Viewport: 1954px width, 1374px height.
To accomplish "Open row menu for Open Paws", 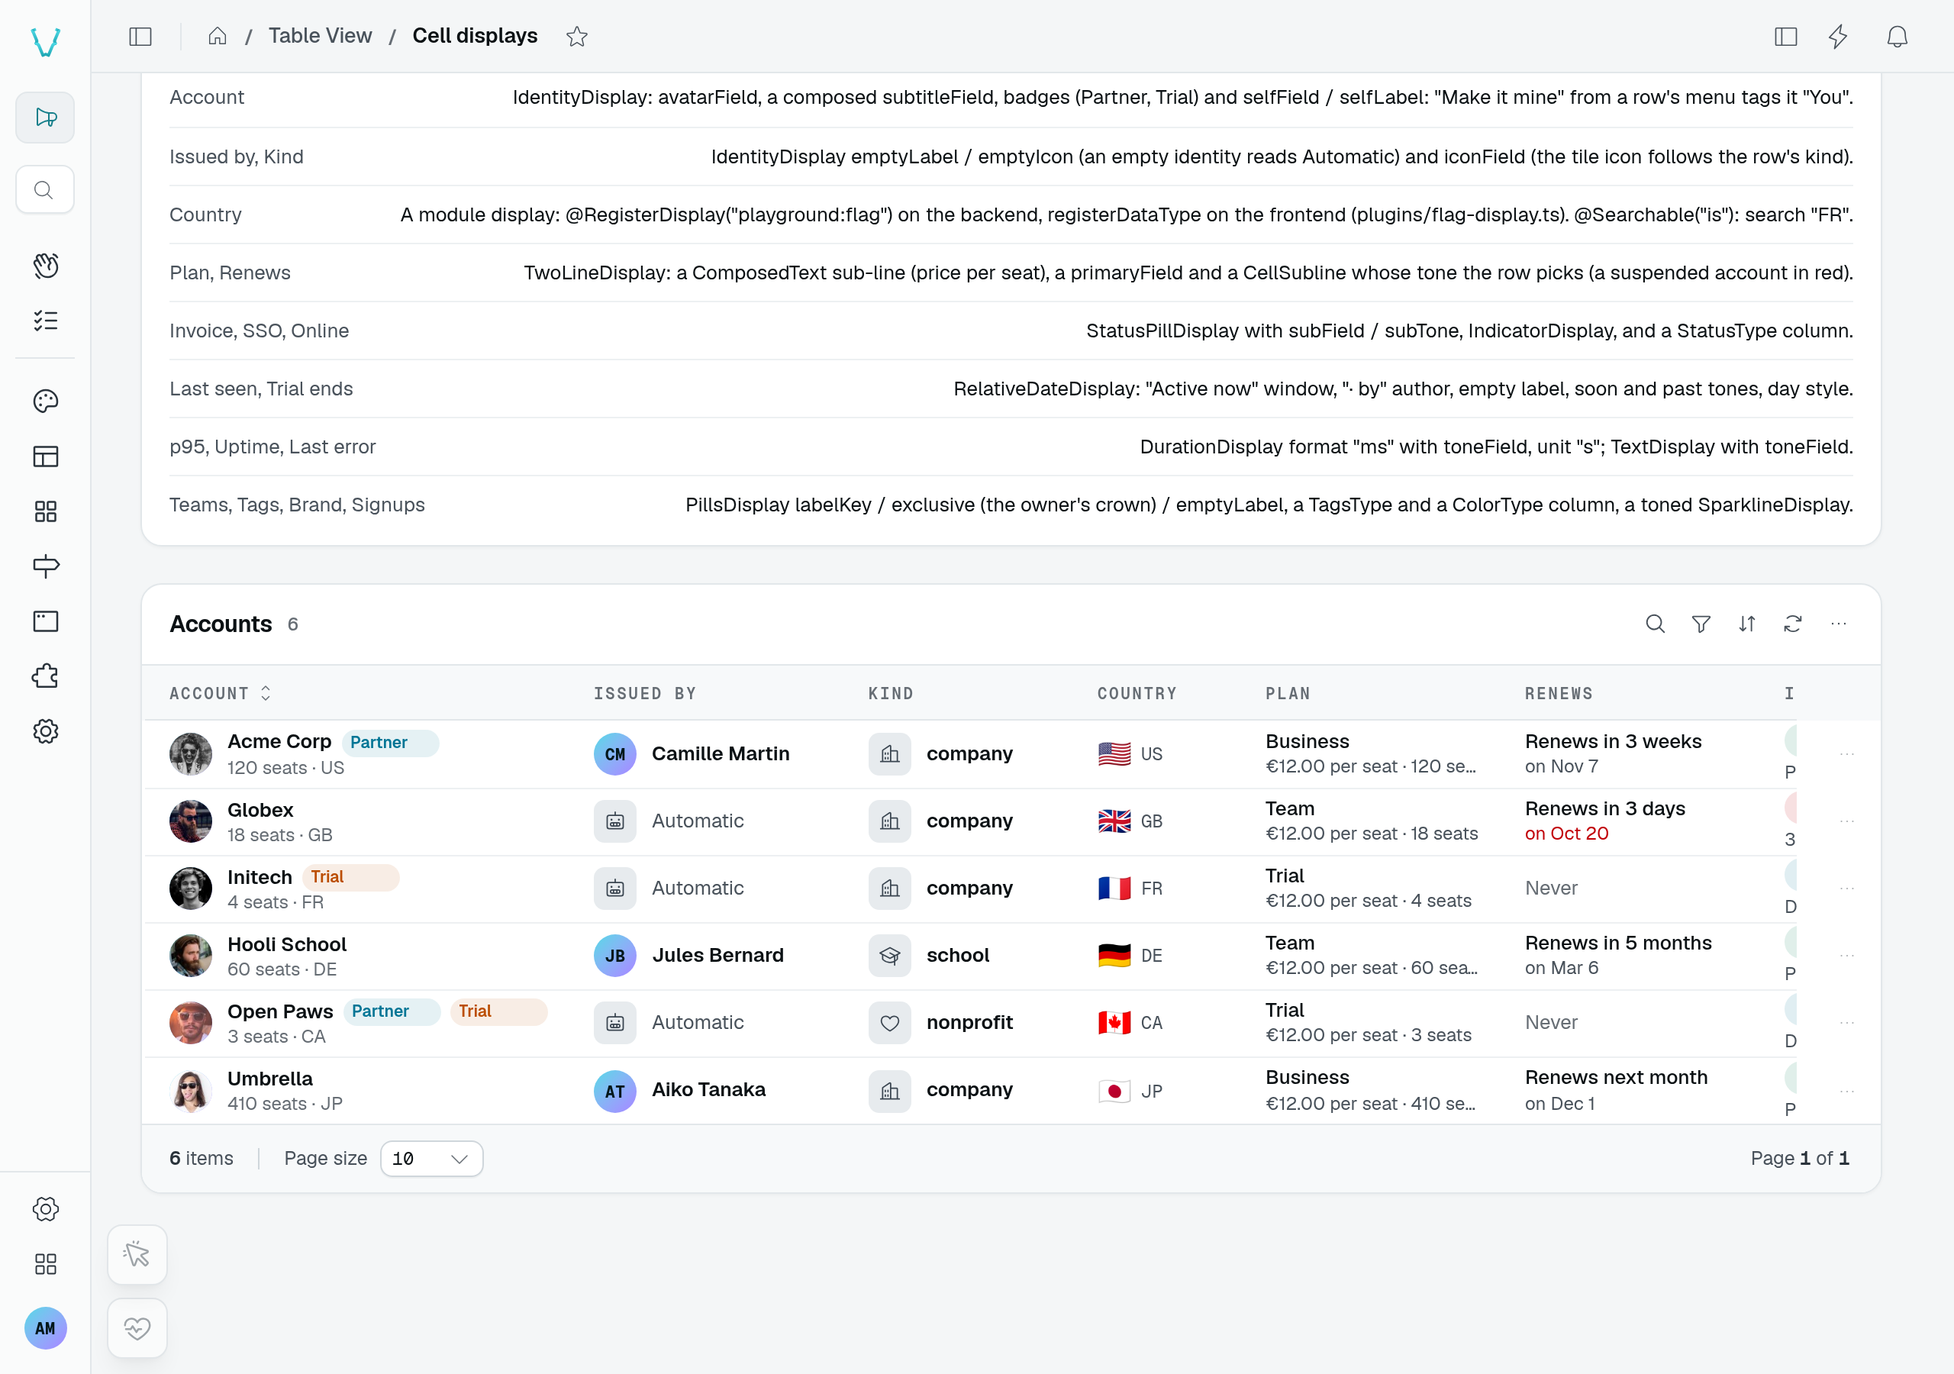I will point(1846,1022).
